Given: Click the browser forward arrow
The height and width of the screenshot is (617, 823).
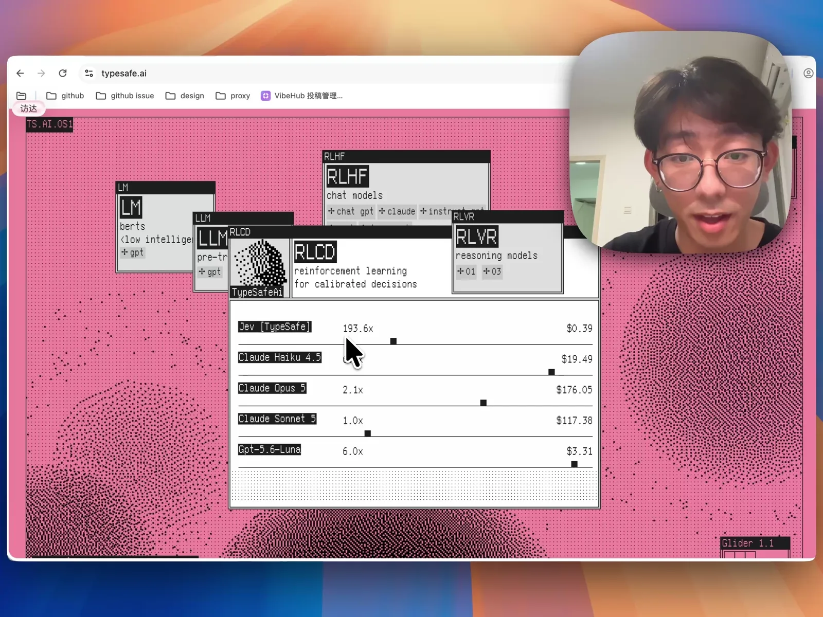Looking at the screenshot, I should tap(41, 73).
